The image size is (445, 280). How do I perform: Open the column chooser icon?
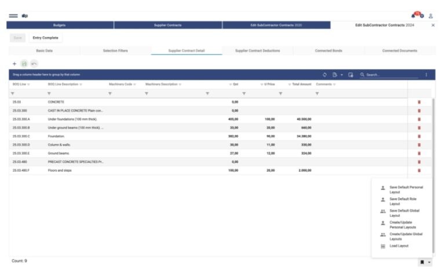pos(351,75)
